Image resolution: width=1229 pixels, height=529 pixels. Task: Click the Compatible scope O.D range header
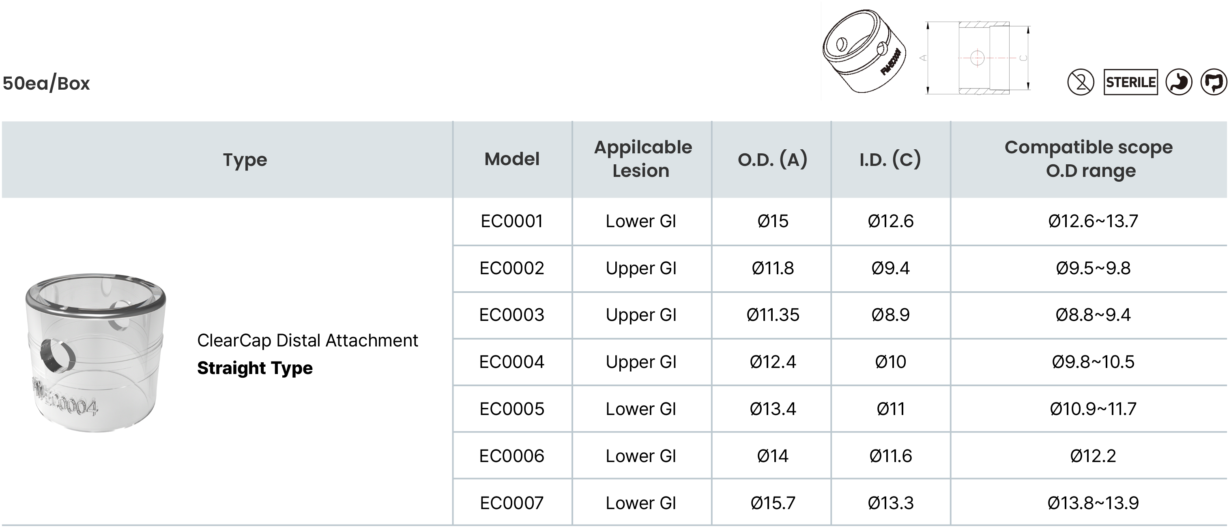click(1089, 159)
